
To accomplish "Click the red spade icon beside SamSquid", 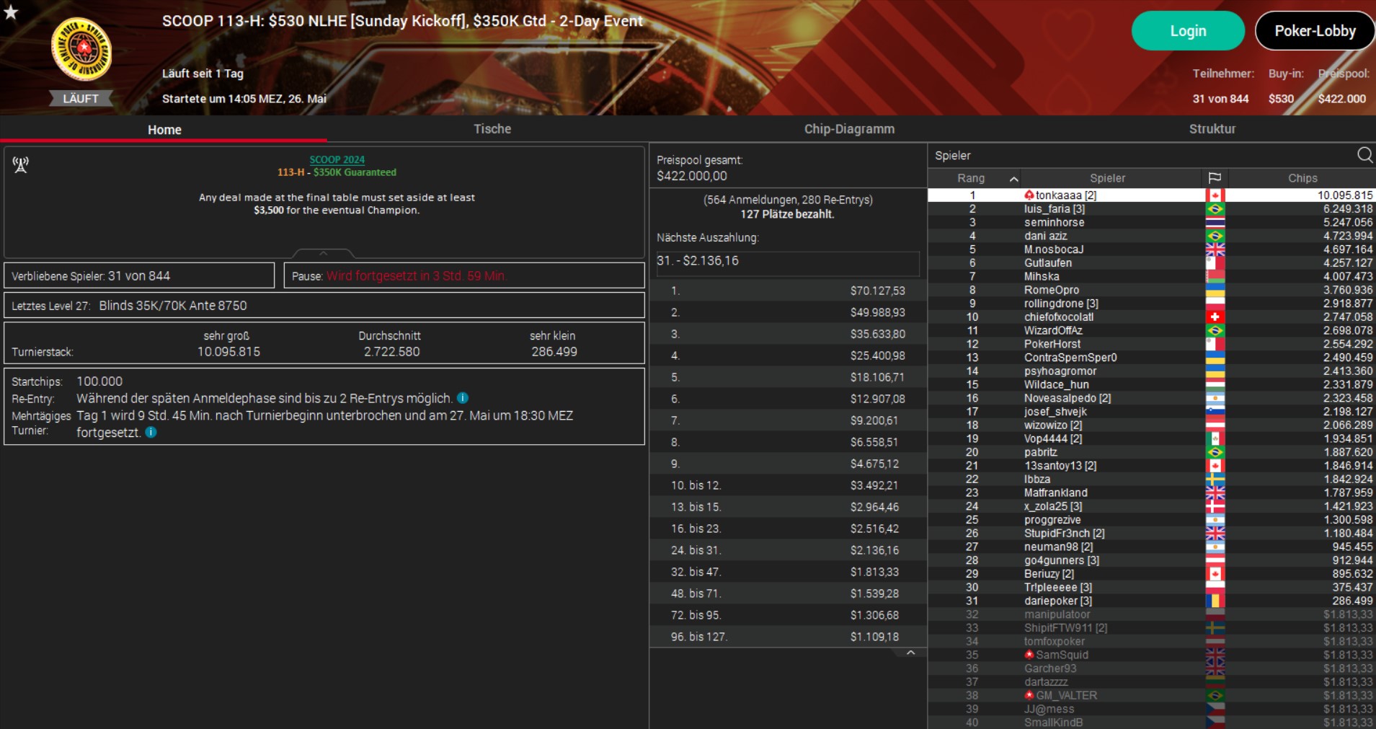I will click(x=1029, y=655).
